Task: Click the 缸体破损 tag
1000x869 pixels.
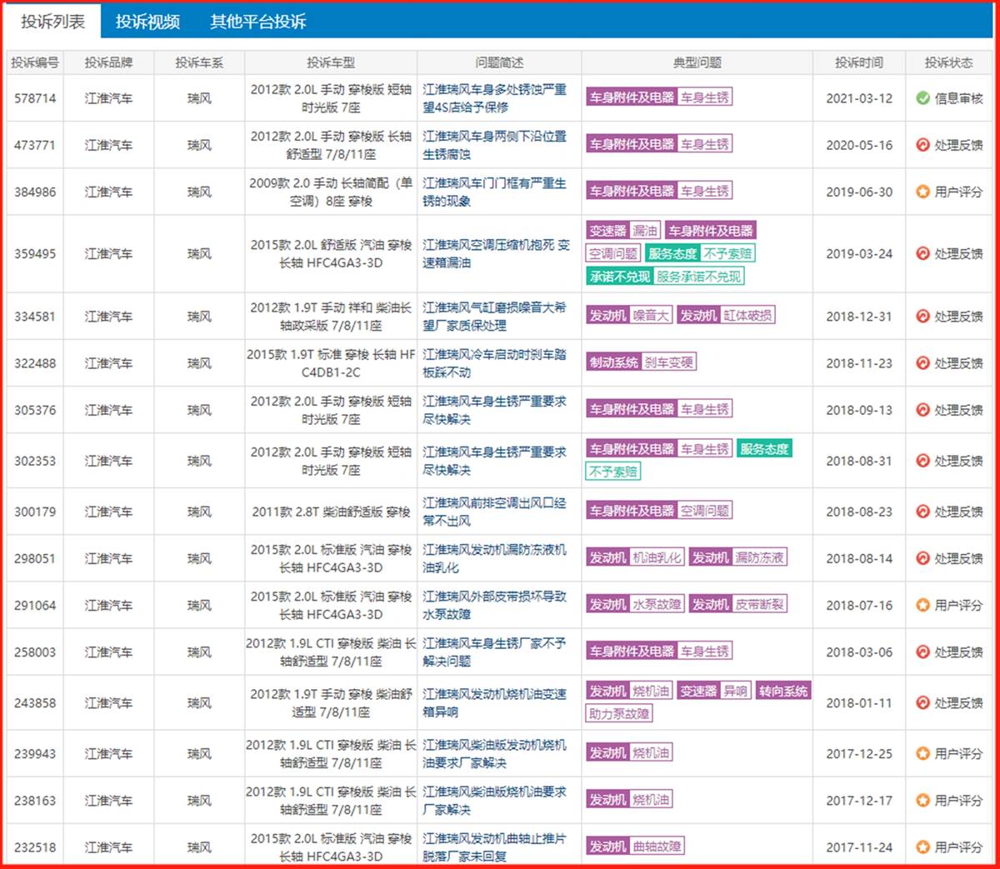Action: coord(747,316)
